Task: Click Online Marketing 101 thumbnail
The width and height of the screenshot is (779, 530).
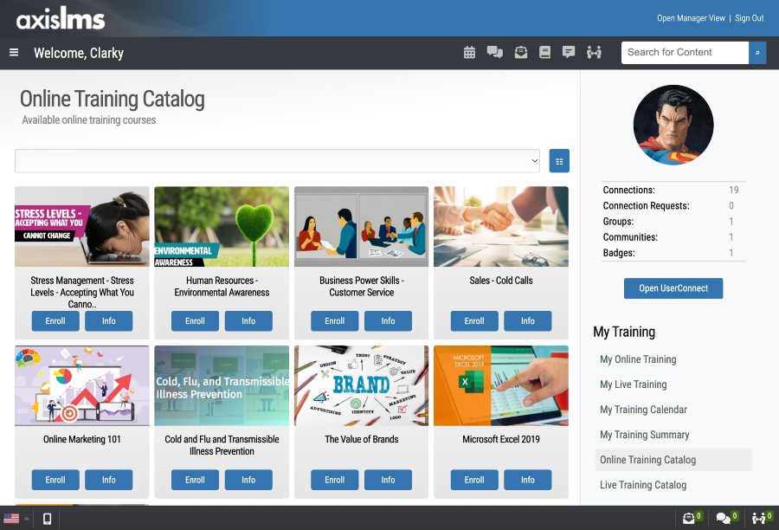Action: 82,386
